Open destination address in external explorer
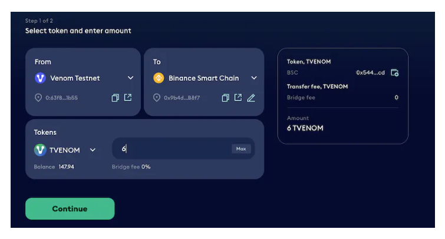445x239 pixels. click(x=238, y=98)
